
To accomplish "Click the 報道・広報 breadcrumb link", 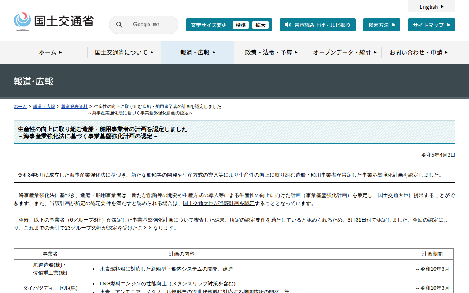I will click(44, 107).
